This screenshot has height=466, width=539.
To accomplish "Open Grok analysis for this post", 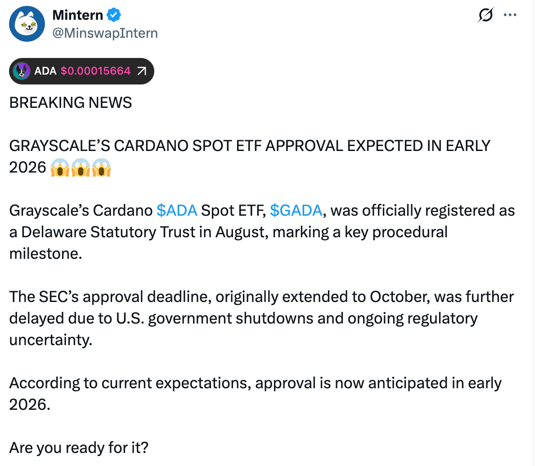I will [x=485, y=14].
